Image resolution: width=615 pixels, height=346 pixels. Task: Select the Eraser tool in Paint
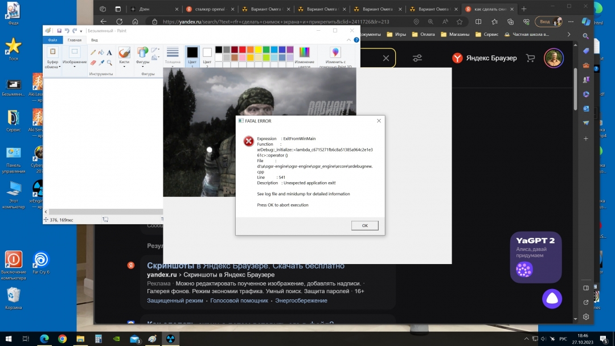tap(93, 62)
